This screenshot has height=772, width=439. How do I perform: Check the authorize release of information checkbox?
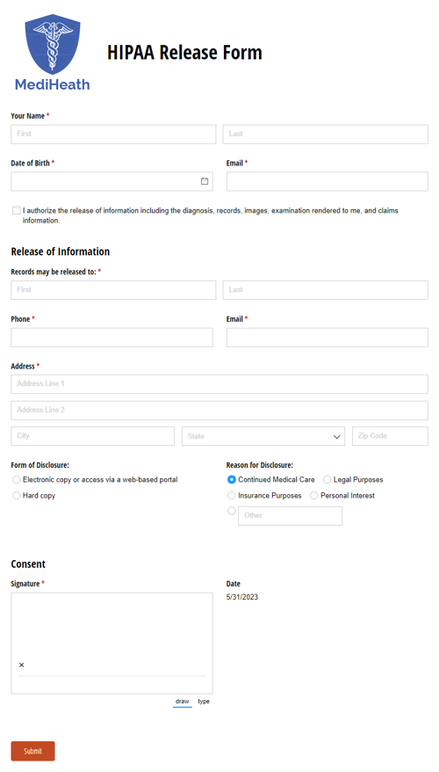point(16,211)
